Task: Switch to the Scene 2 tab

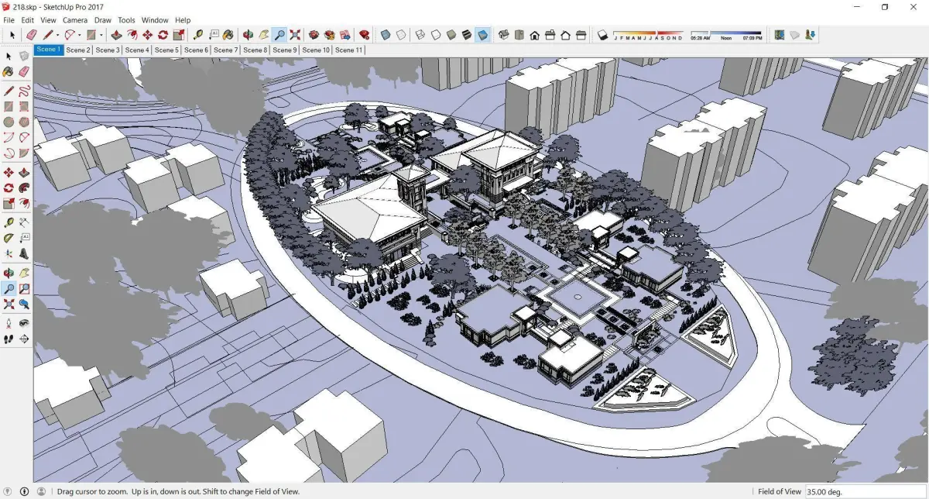Action: [x=78, y=50]
